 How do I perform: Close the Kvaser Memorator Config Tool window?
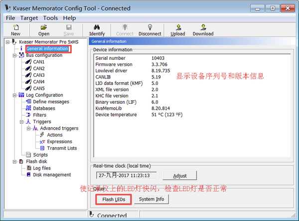coord(288,8)
